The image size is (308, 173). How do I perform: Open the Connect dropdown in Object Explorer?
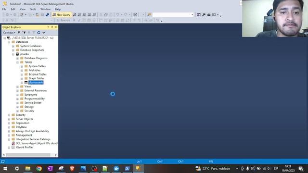tap(9, 33)
